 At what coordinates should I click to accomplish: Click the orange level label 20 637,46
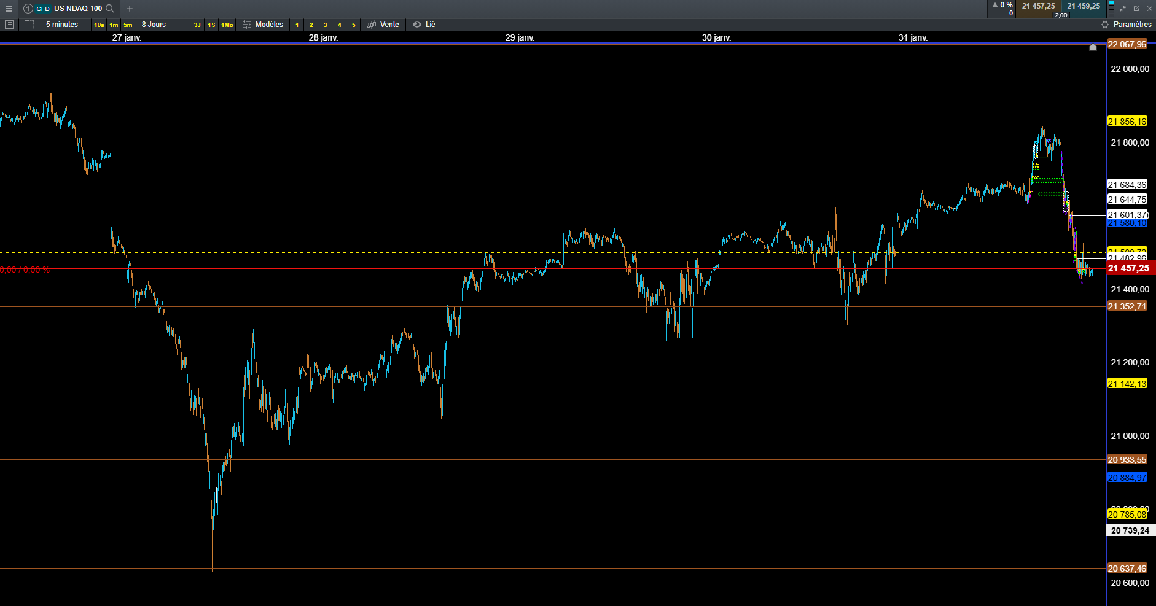click(1127, 569)
